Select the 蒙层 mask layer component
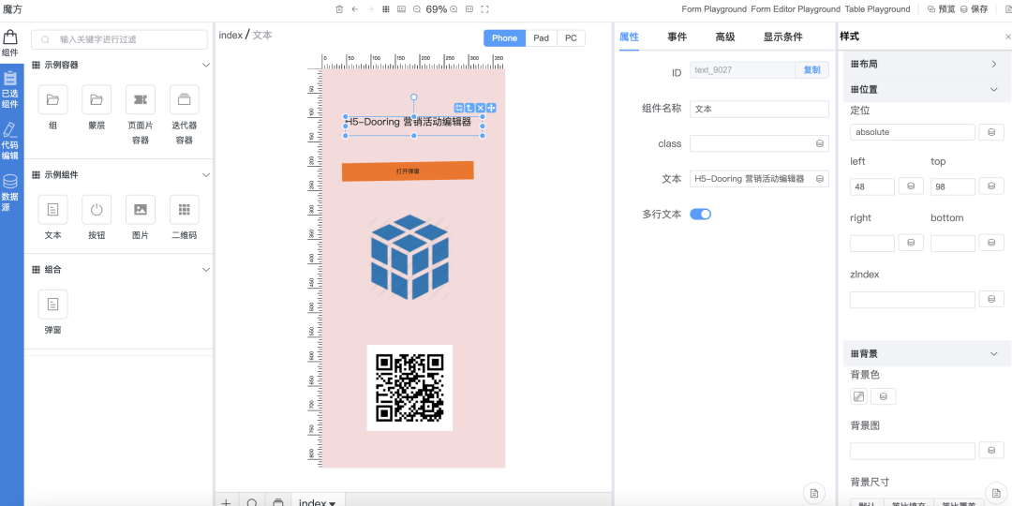Image resolution: width=1012 pixels, height=506 pixels. pos(97,100)
